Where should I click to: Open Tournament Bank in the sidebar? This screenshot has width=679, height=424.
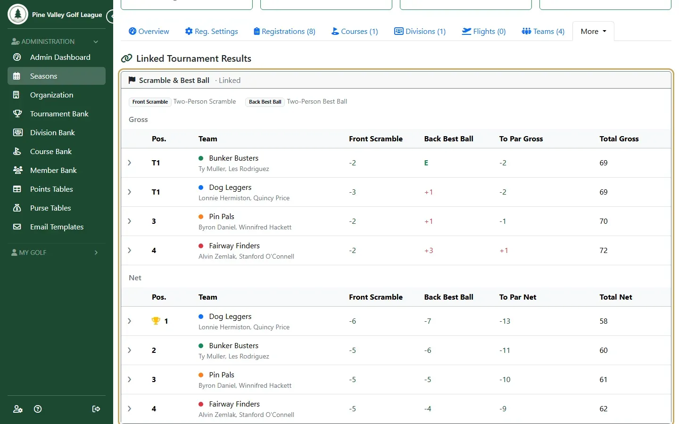click(57, 114)
